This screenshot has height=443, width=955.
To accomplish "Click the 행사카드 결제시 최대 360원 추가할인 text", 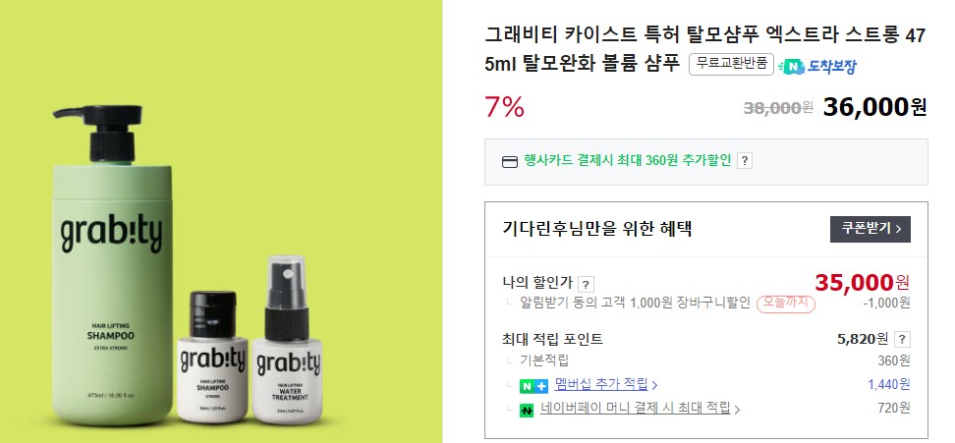I will point(627,161).
